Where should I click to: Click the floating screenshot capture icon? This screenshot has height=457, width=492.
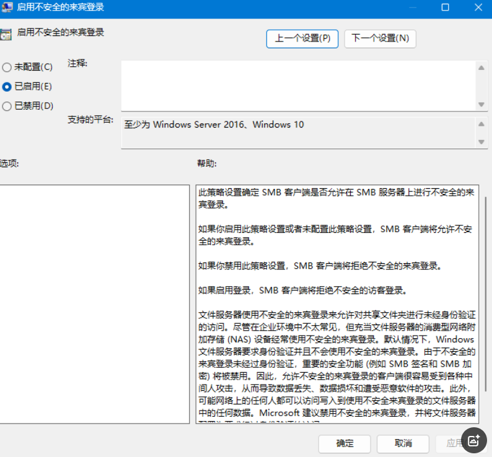(x=474, y=440)
